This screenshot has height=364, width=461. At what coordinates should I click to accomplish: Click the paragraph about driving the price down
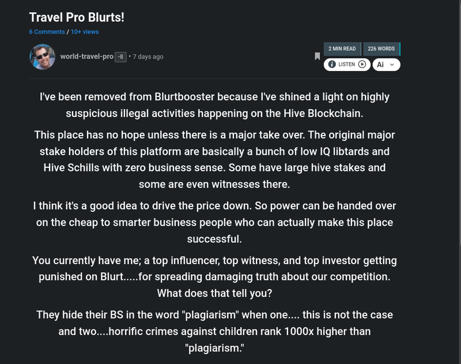[x=214, y=222]
